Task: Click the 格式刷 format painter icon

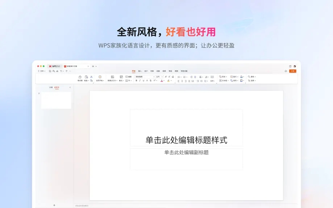Action: [x=80, y=77]
